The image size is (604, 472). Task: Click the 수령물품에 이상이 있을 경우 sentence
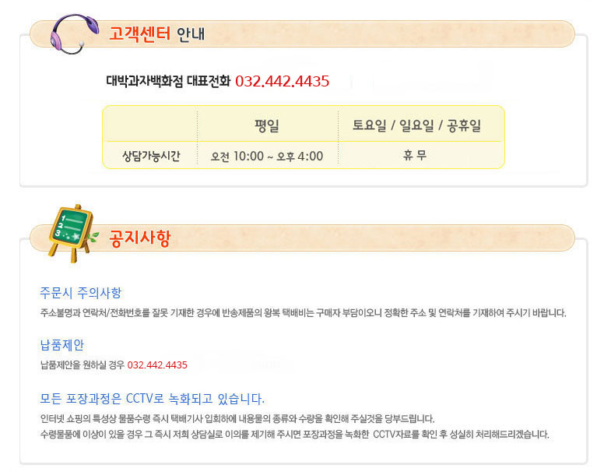295,435
